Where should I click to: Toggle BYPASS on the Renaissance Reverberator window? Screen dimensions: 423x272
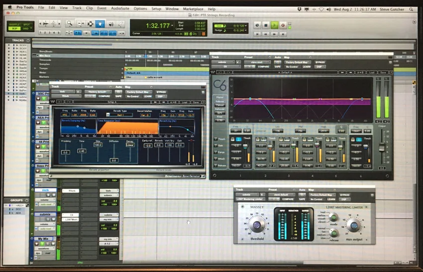161,92
